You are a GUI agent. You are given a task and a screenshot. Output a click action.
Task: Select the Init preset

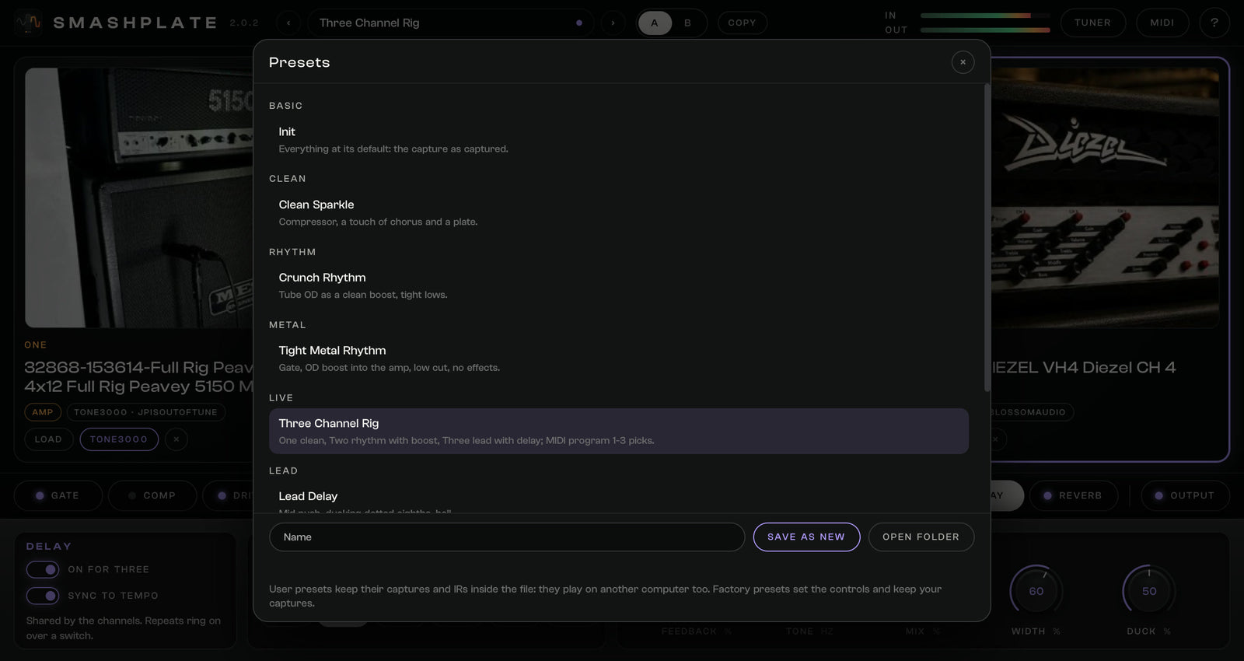click(619, 139)
